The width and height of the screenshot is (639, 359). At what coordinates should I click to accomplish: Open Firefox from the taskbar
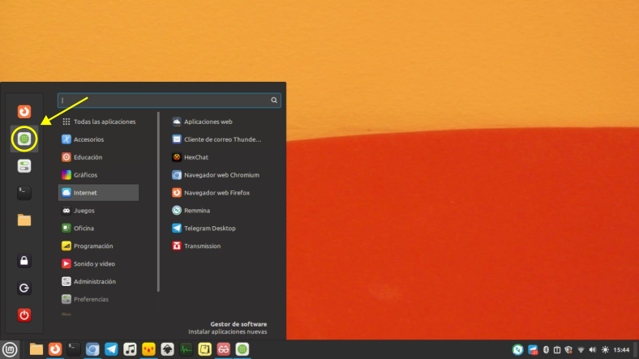coord(55,349)
